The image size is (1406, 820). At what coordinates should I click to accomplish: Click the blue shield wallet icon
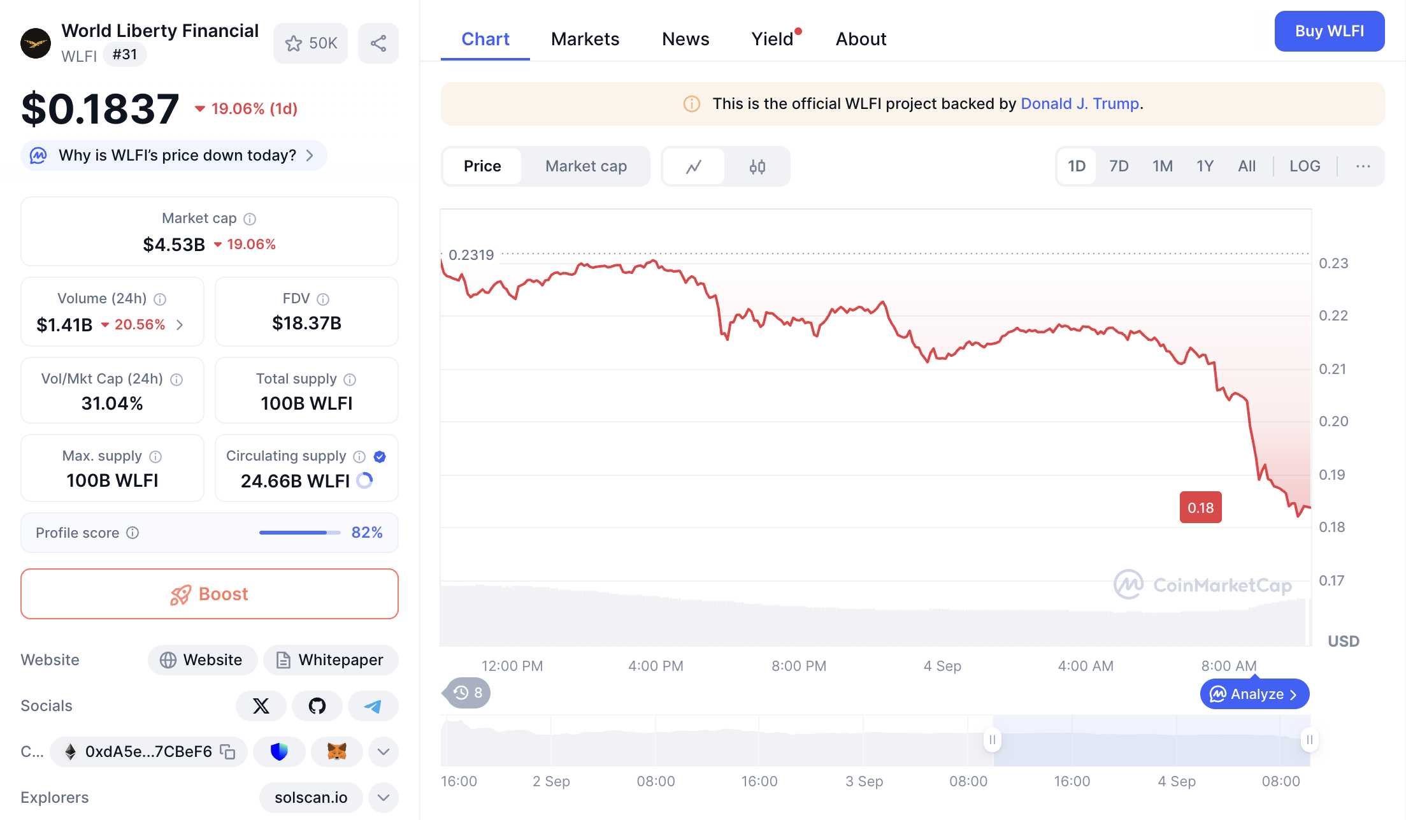(279, 752)
